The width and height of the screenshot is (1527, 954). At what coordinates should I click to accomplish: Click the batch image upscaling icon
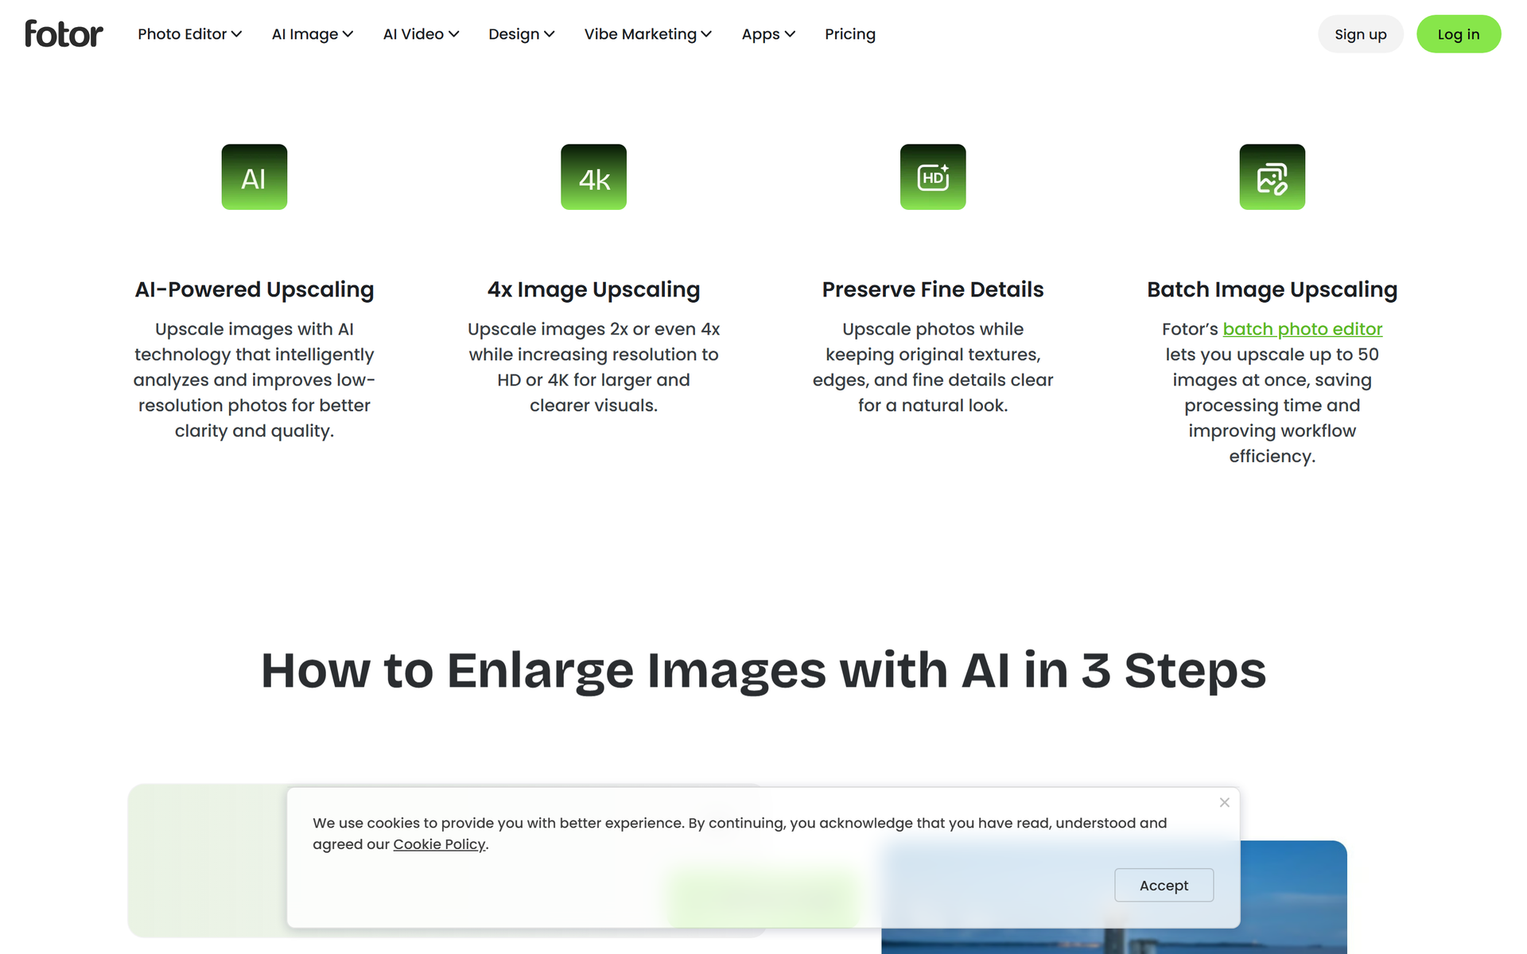(1272, 176)
